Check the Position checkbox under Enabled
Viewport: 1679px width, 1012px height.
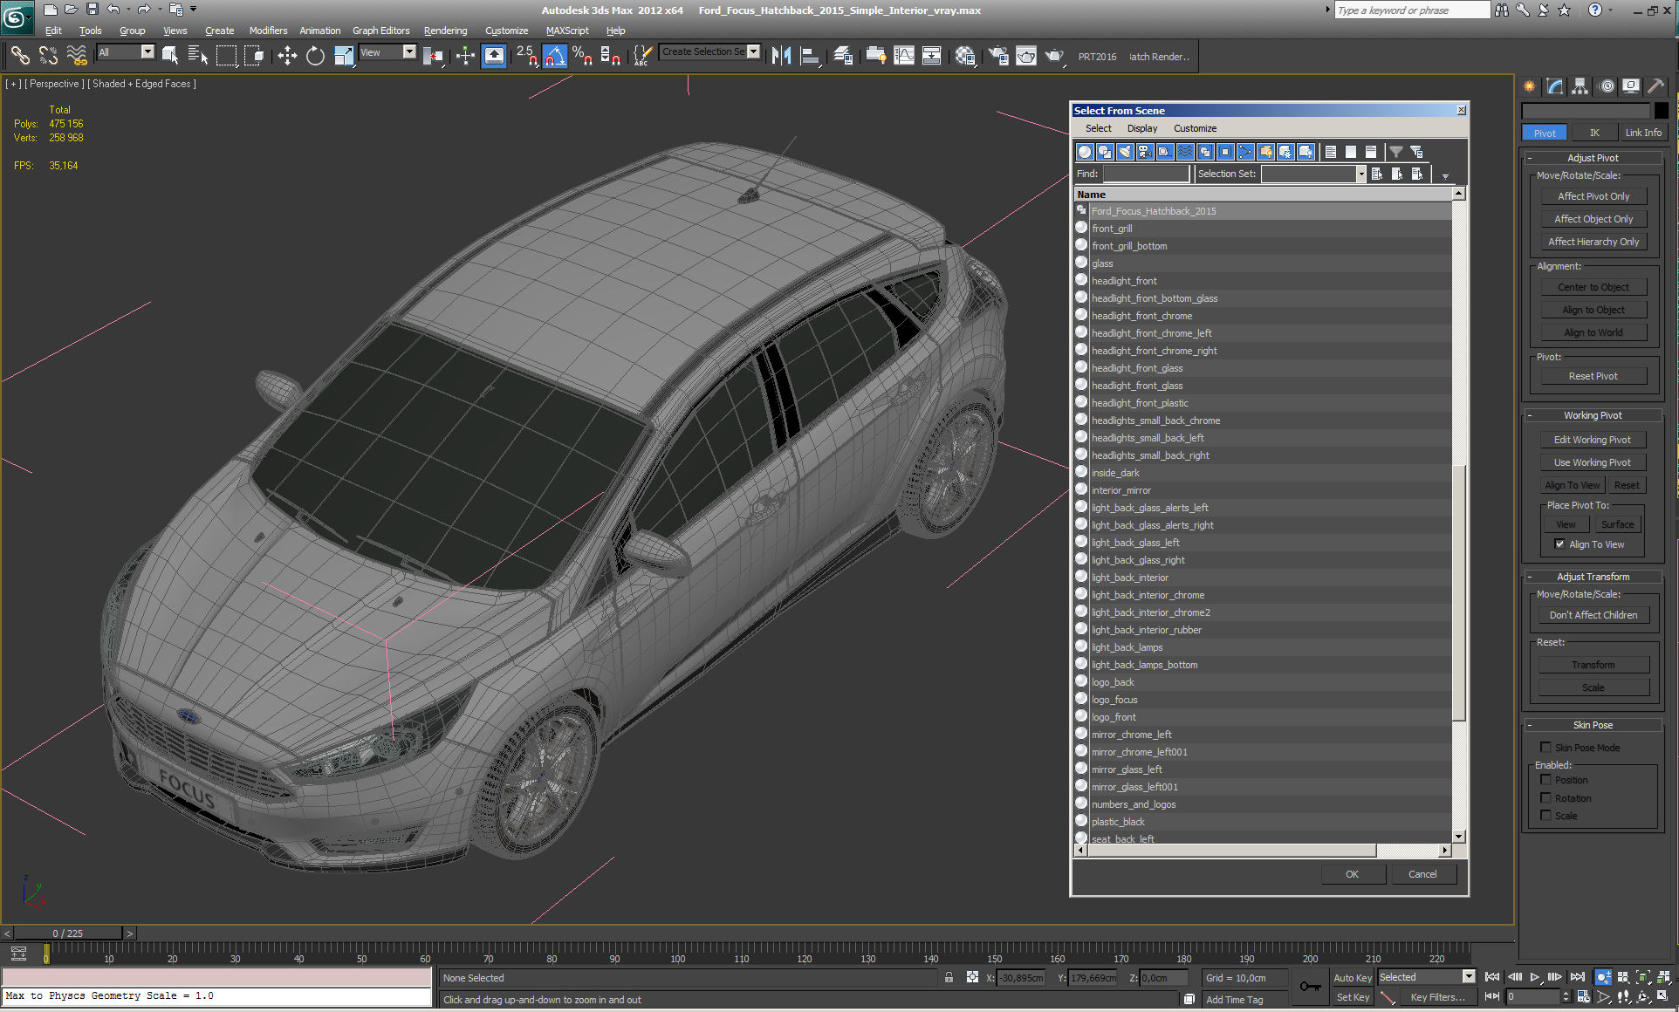coord(1545,780)
